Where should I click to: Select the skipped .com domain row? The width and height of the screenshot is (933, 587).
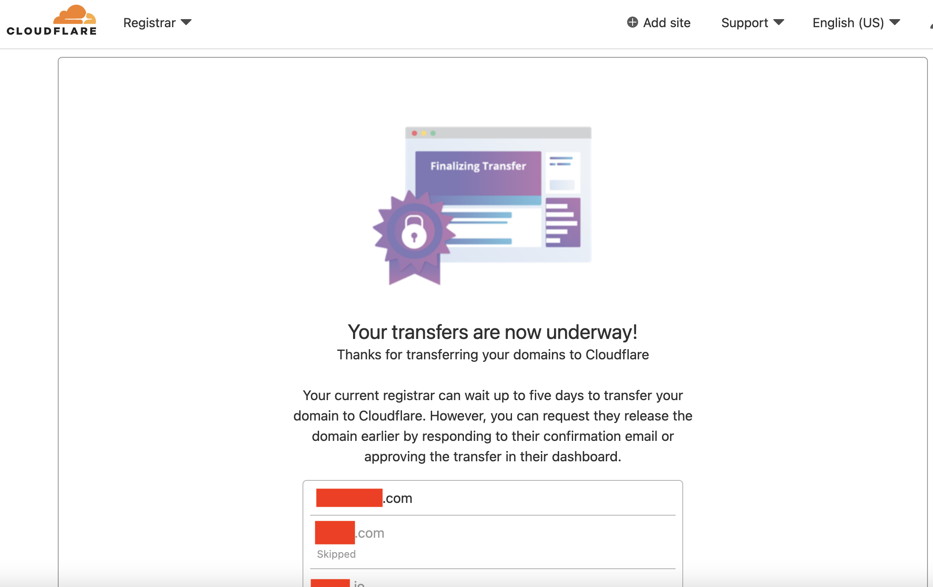(x=493, y=542)
